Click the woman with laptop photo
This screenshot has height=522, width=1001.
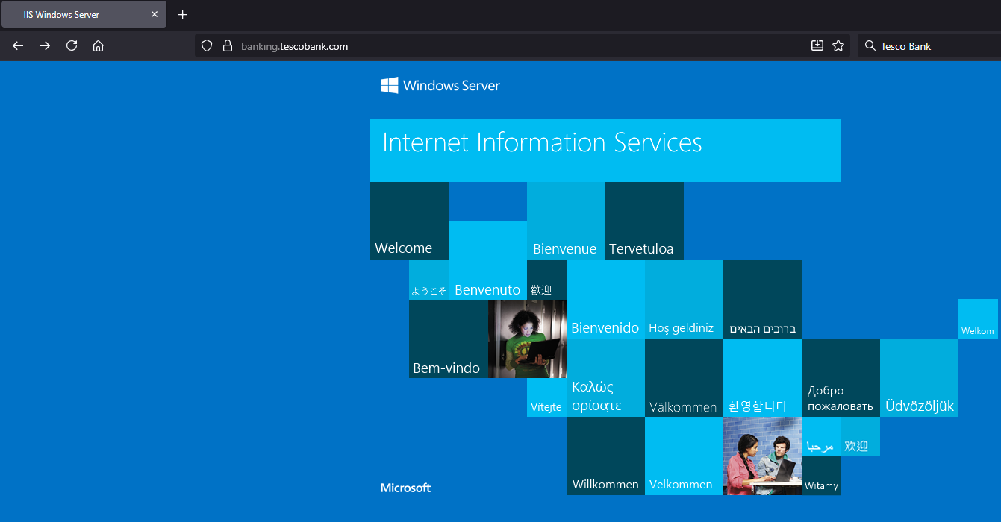(x=527, y=339)
